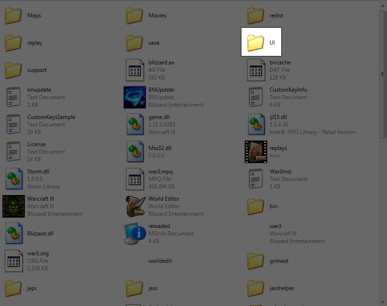Image resolution: width=387 pixels, height=306 pixels.
Task: Click the Warcraft III orc face icon
Action: [14, 206]
